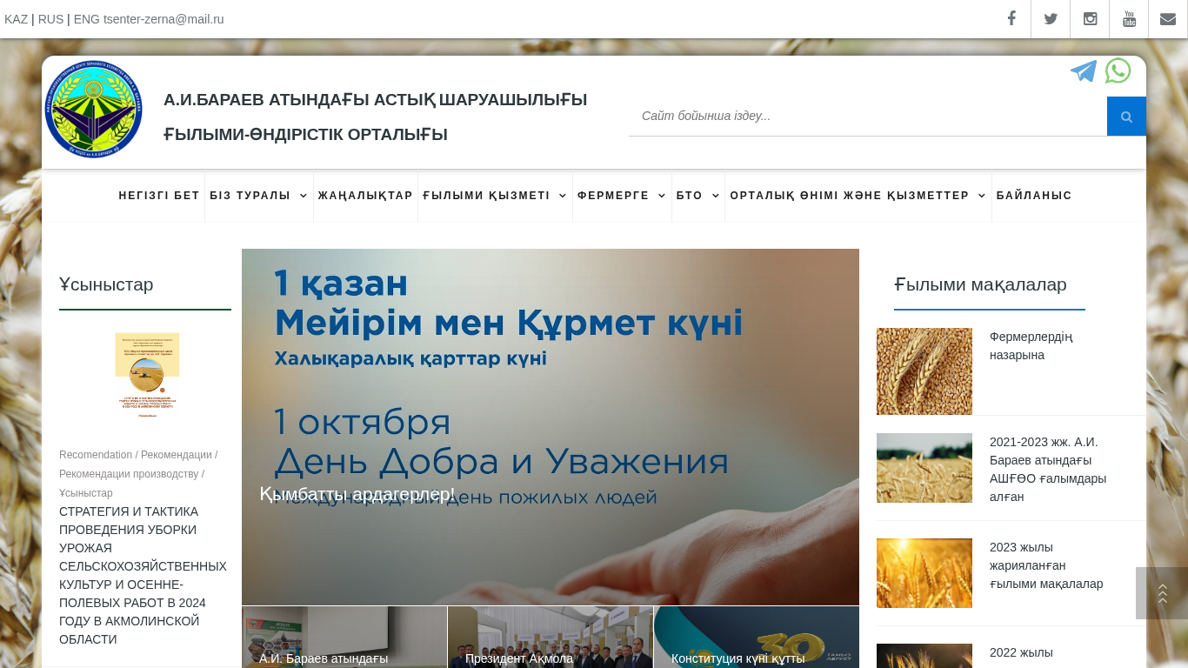
Task: Expand the ҒЫЛЫМИ ҚЫЗМЕТІ submenu arrow
Action: point(563,196)
